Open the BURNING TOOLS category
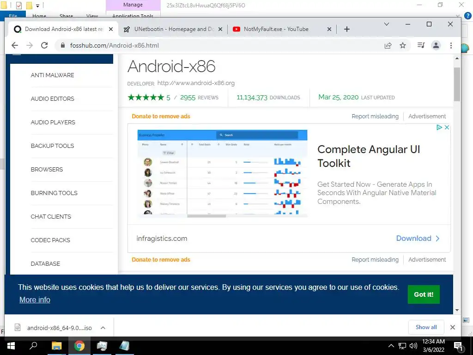 [x=54, y=193]
